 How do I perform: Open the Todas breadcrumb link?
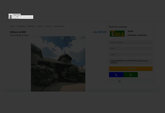click(12, 26)
